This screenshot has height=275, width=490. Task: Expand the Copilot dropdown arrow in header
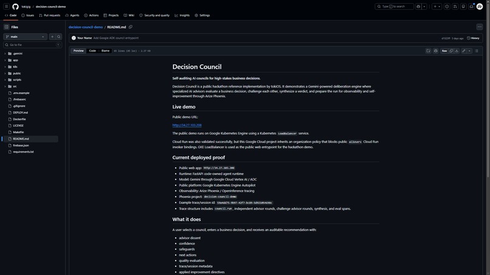[424, 6]
